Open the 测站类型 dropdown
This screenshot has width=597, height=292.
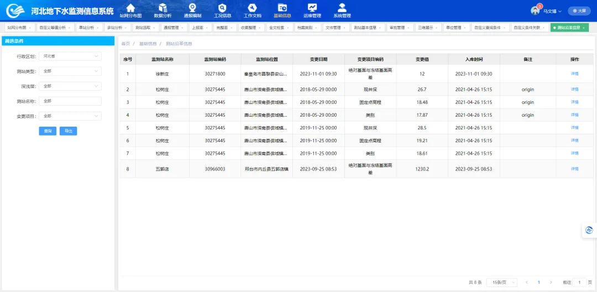point(70,71)
